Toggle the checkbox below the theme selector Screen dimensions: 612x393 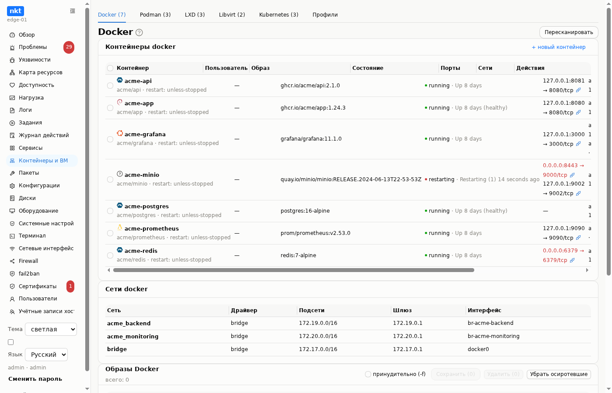click(11, 342)
